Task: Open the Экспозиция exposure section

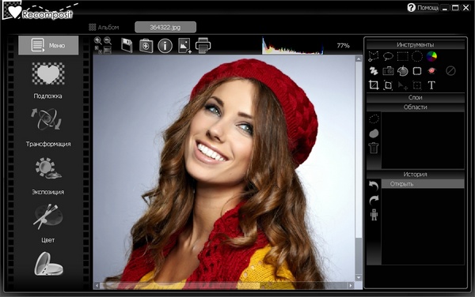Action: click(x=47, y=176)
